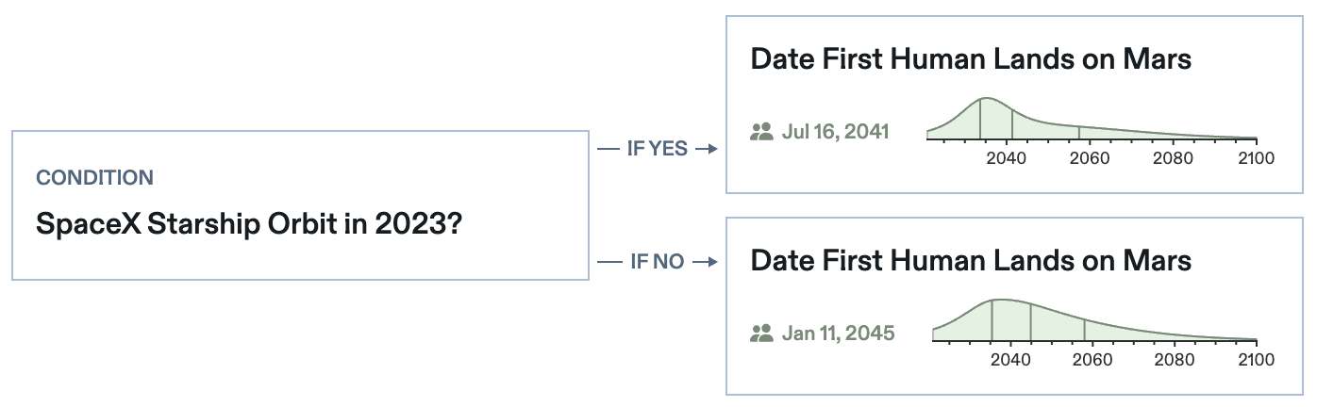Click the 2060 axis label in IF YES chart
This screenshot has height=407, width=1317.
click(1090, 158)
